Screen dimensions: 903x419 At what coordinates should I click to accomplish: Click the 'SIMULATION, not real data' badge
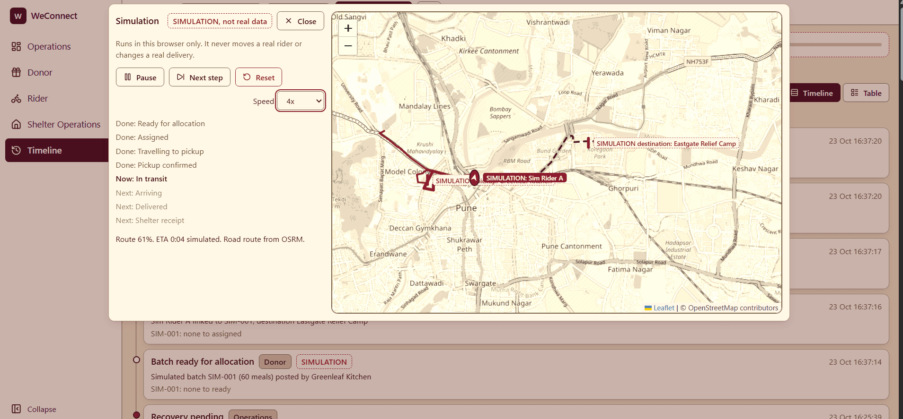pyautogui.click(x=220, y=21)
